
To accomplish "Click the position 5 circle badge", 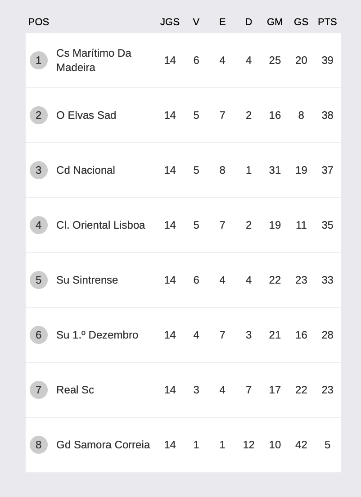I will 39,280.
